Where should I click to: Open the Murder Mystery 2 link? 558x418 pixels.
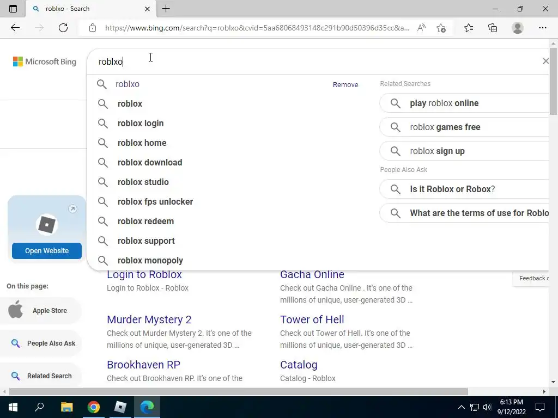pyautogui.click(x=149, y=319)
